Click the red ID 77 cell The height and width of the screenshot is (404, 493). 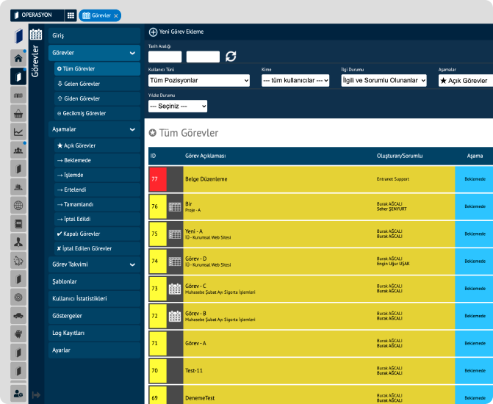click(158, 179)
